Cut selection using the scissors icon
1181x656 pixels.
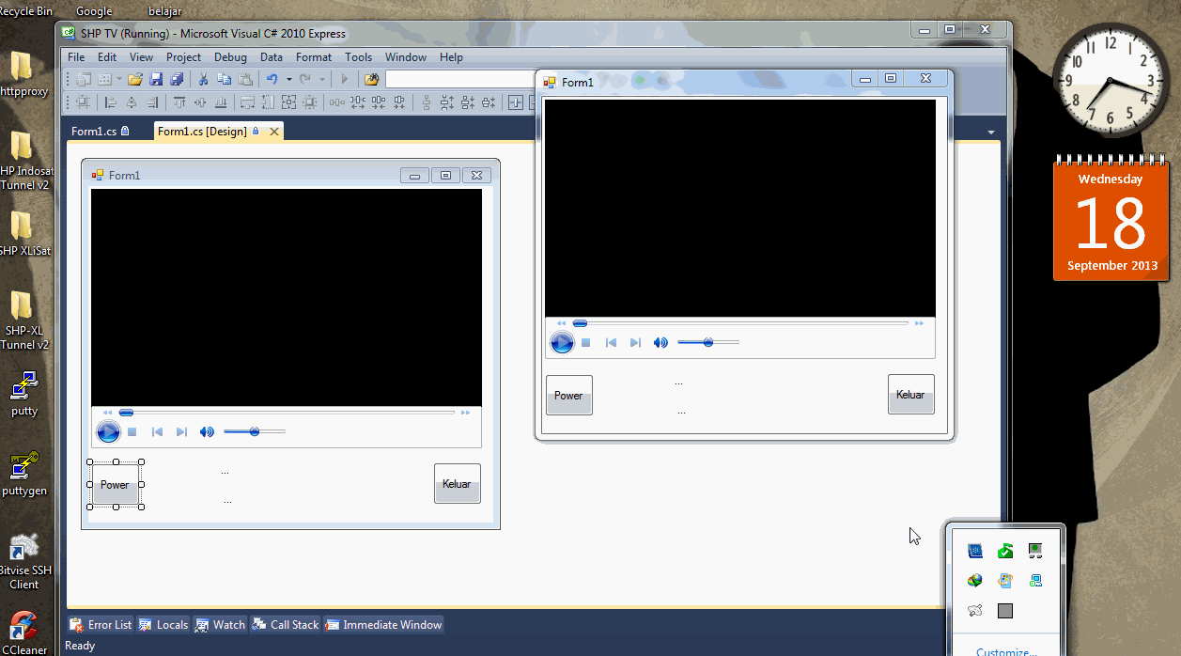[203, 80]
